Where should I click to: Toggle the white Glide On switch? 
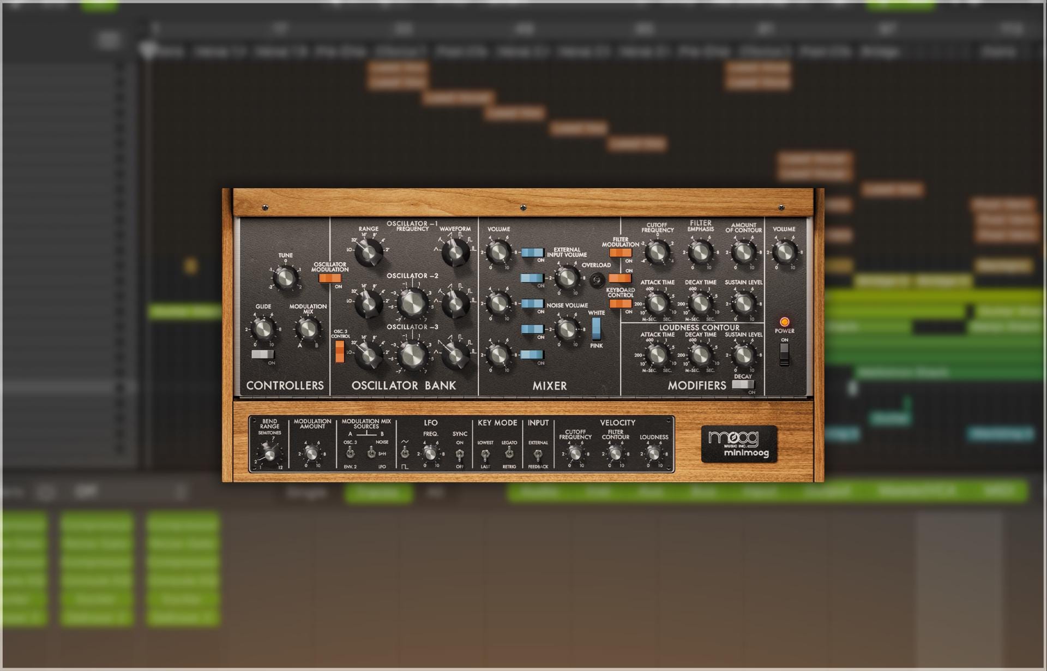[263, 355]
